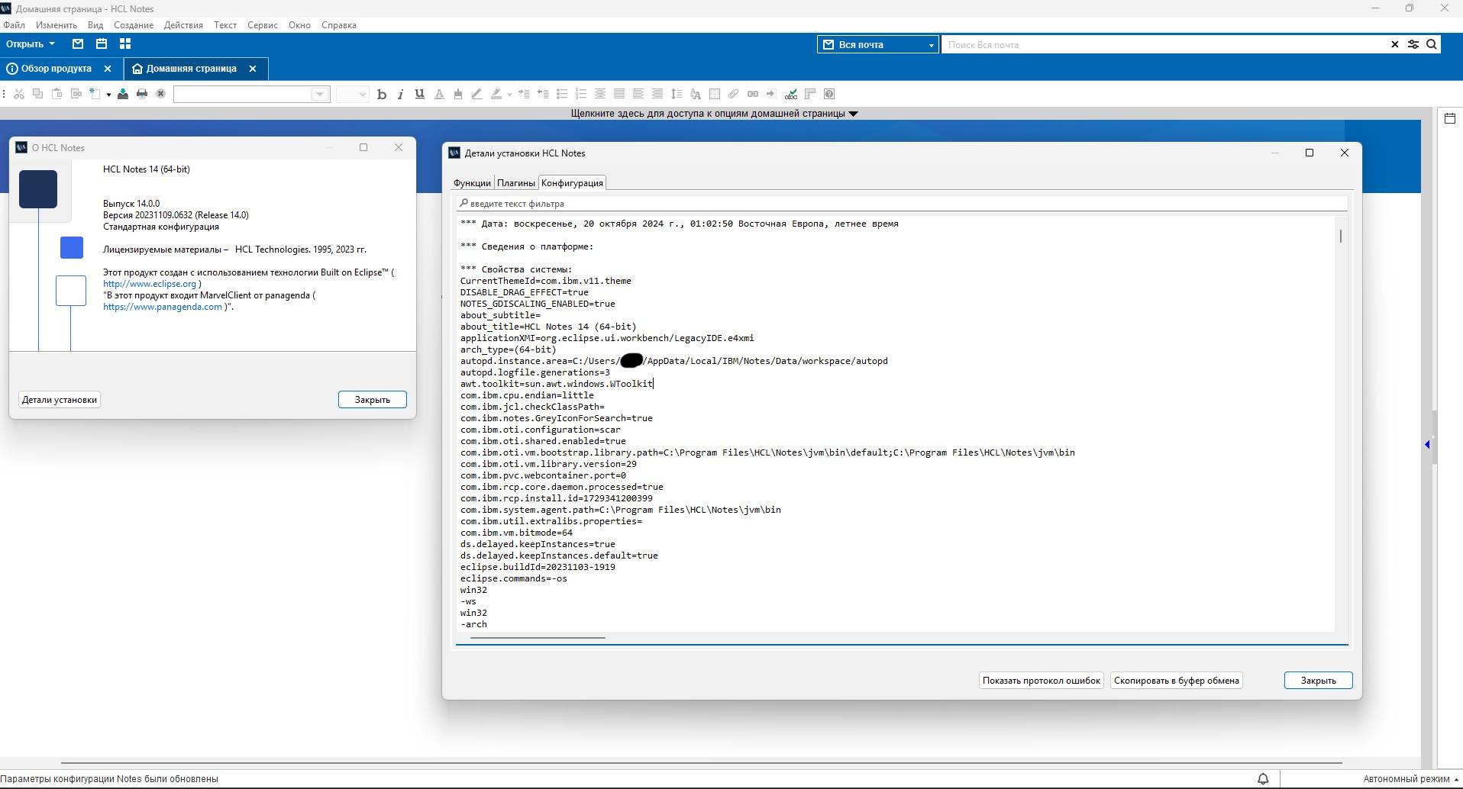Click the magnifier search button
This screenshot has height=789, width=1463.
point(1432,44)
